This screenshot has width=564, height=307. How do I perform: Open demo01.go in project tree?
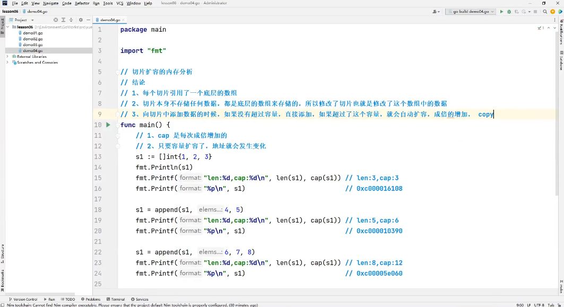coord(33,33)
